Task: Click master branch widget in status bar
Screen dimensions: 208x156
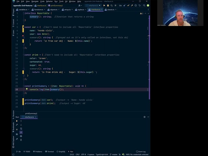Action: click(x=114, y=154)
